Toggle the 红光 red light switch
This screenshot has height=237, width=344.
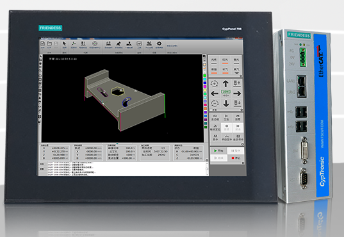pyautogui.click(x=225, y=61)
